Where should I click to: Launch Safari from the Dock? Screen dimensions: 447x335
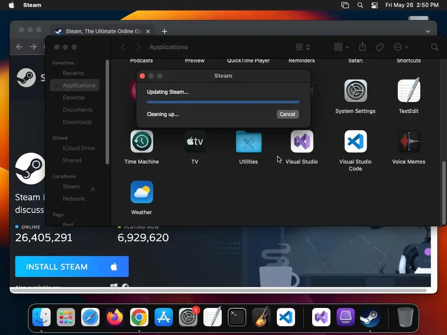90,317
